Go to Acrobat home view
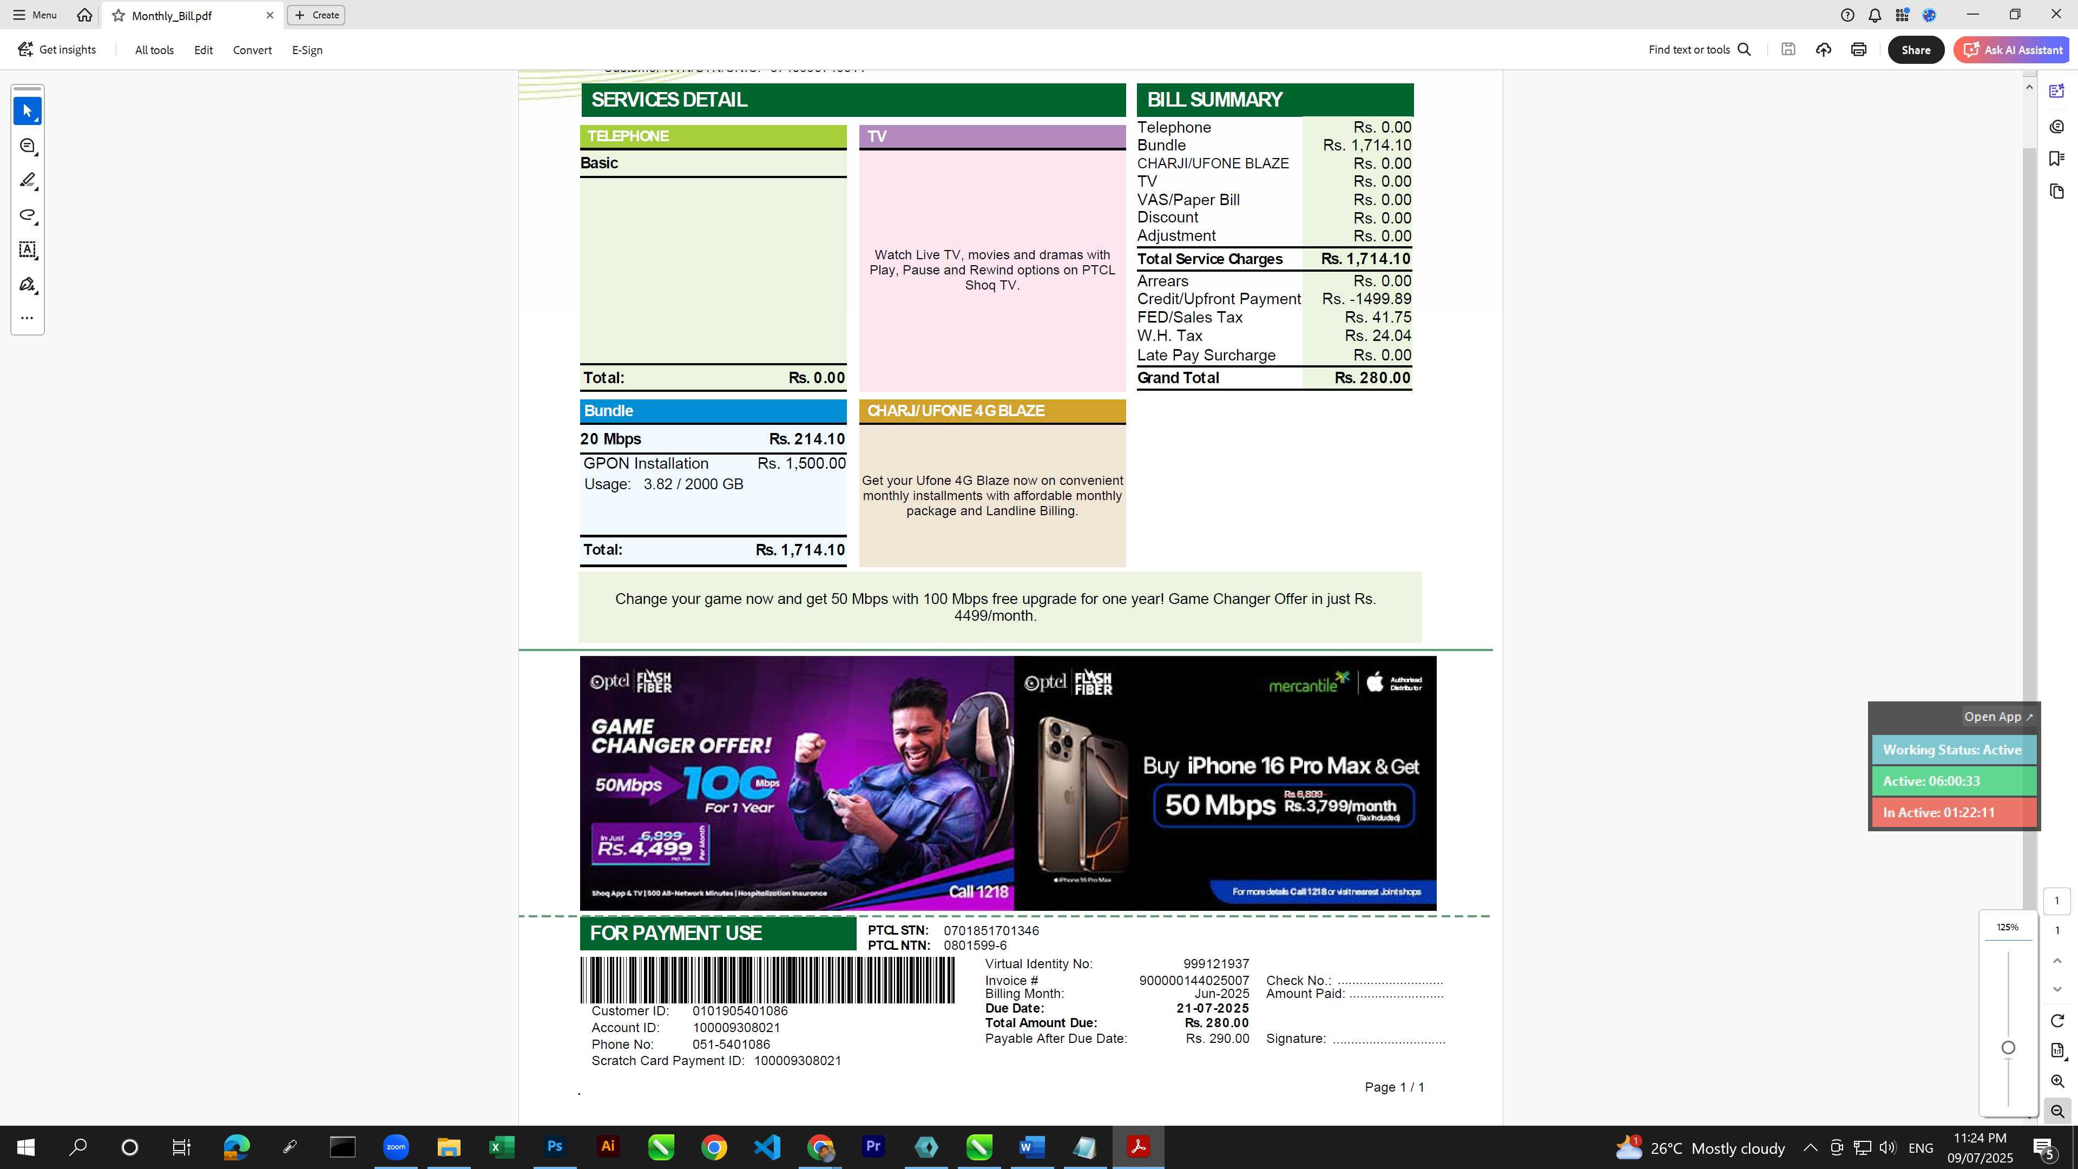Screen dimensions: 2078x1169 click(x=84, y=15)
